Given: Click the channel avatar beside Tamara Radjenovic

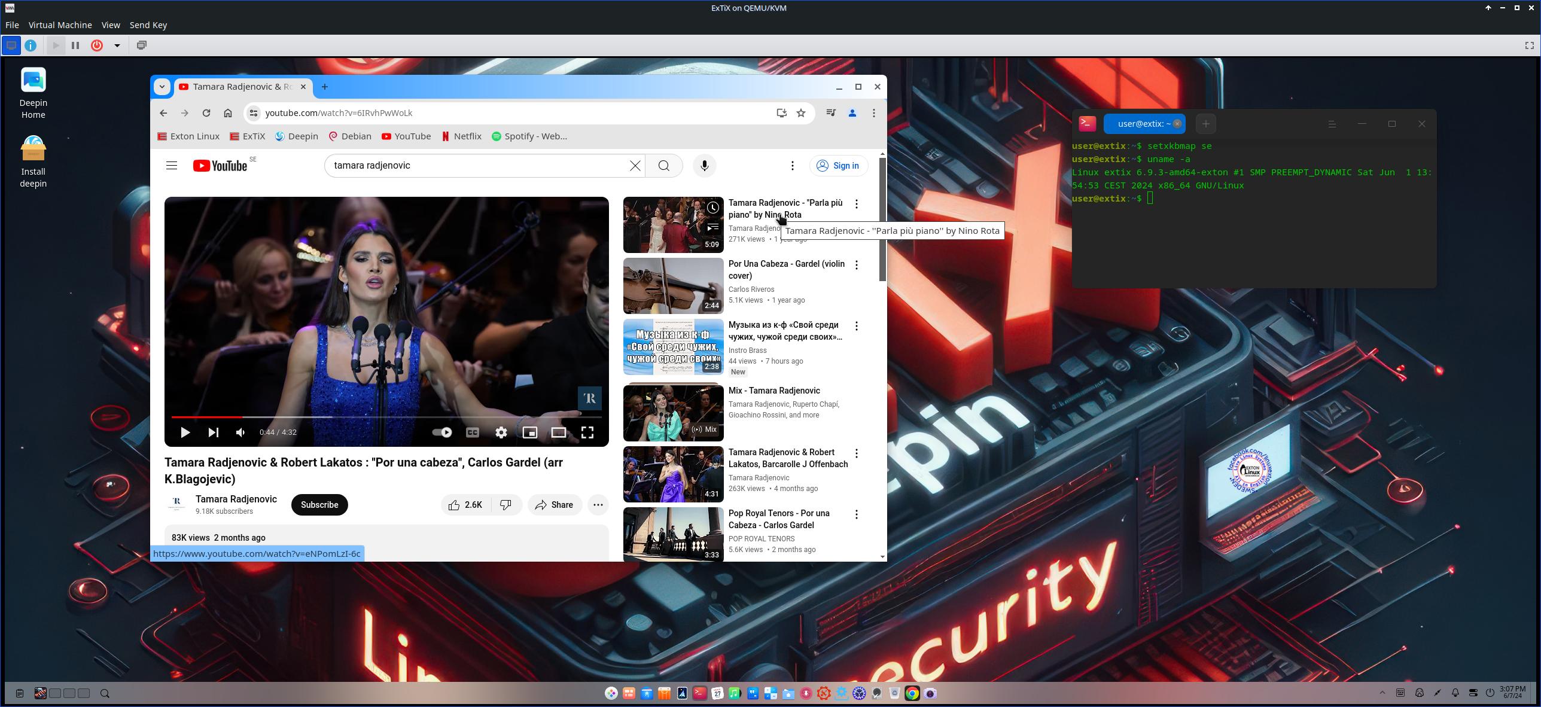Looking at the screenshot, I should 176,504.
